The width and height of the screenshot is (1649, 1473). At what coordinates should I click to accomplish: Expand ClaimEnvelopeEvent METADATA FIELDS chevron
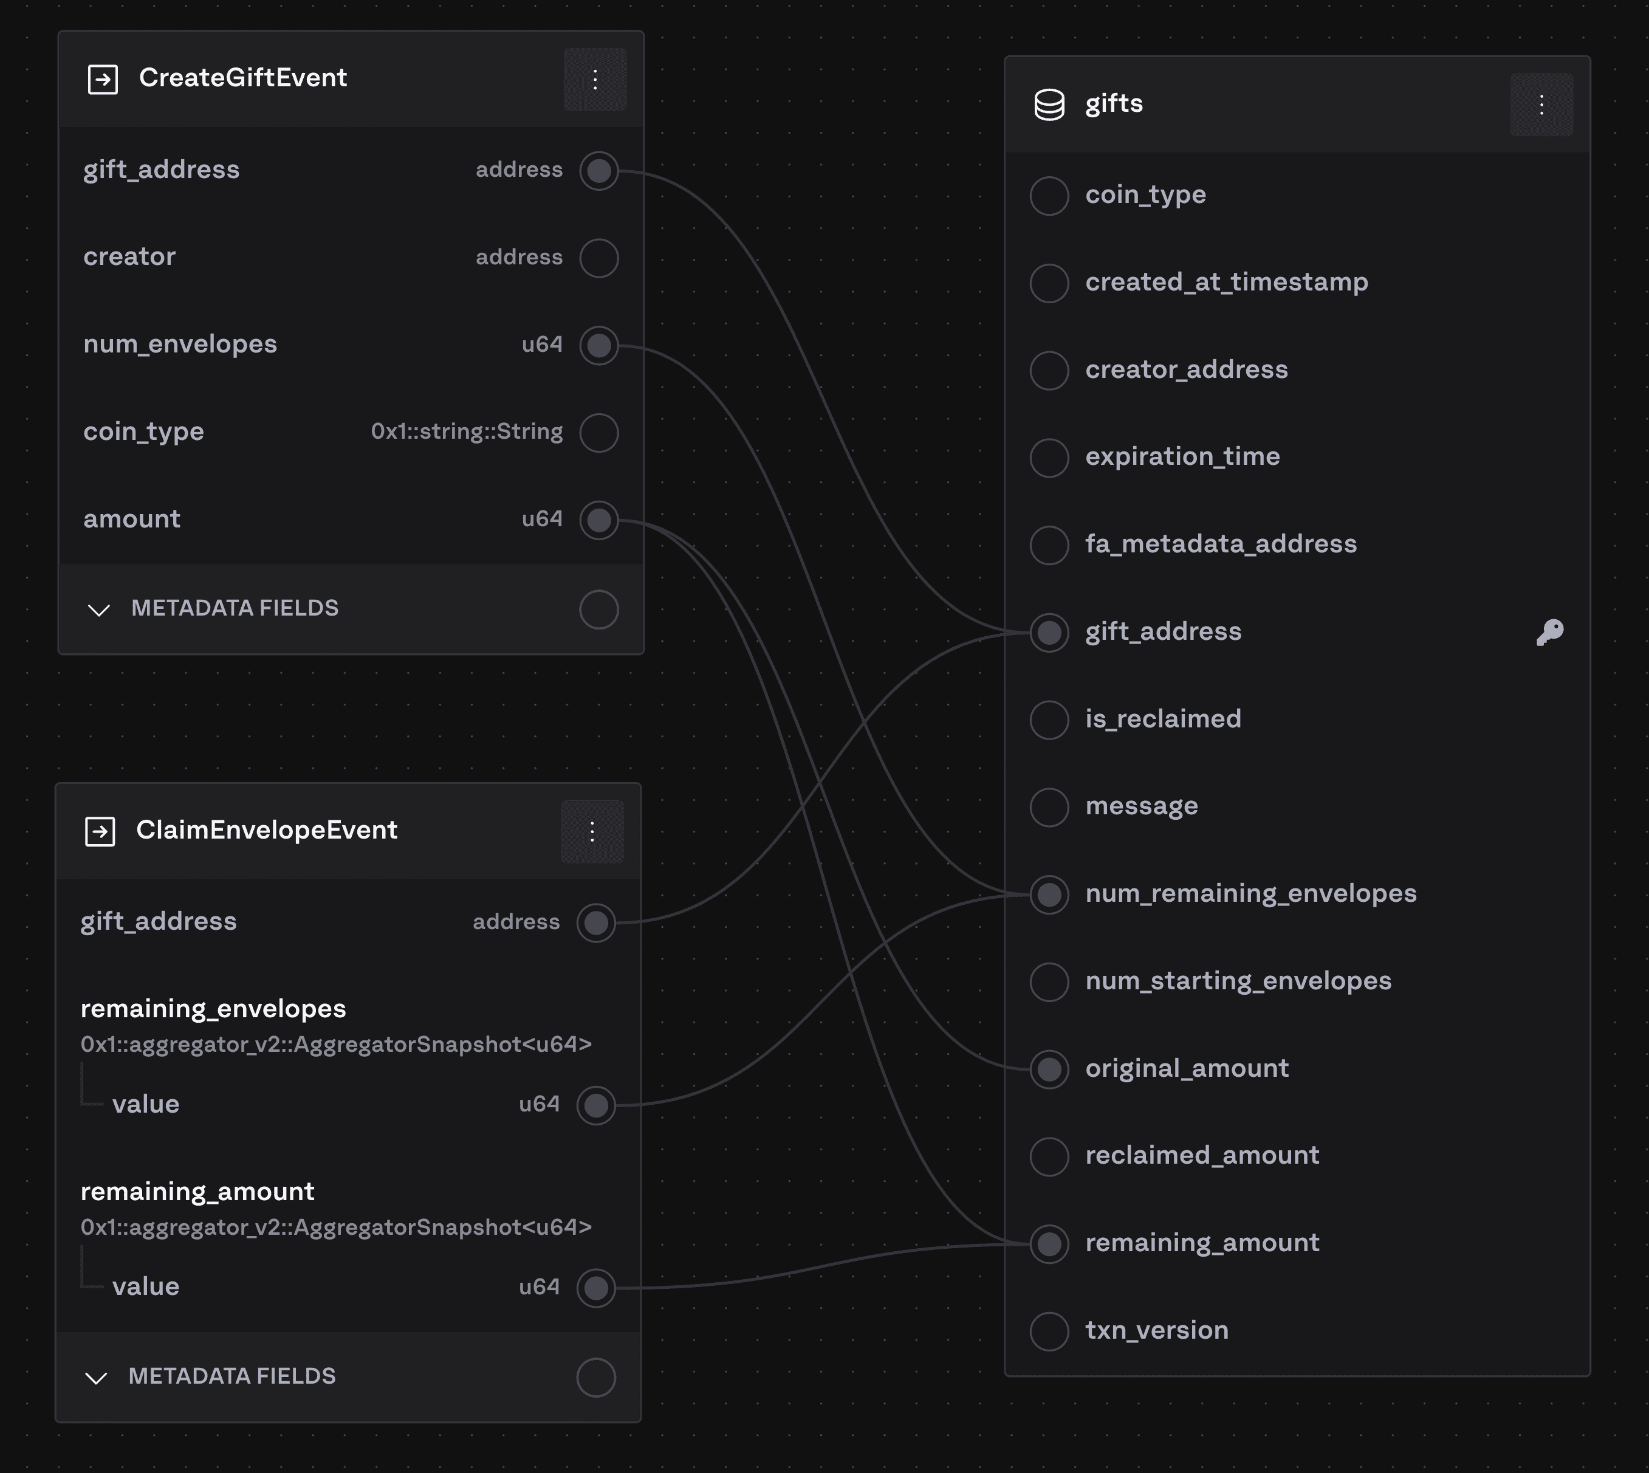[96, 1378]
